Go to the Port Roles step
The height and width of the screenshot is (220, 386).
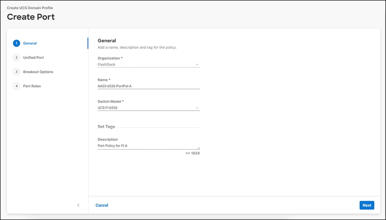click(x=32, y=86)
